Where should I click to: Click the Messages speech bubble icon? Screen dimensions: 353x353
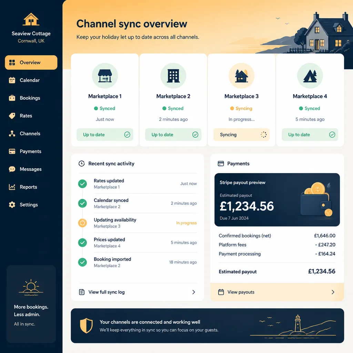point(12,169)
